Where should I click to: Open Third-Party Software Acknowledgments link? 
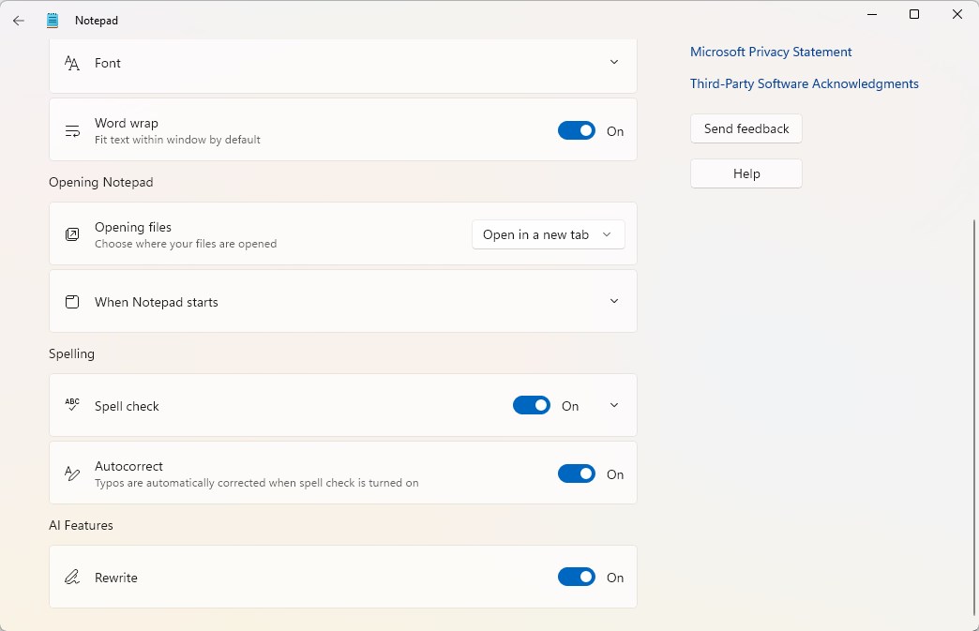point(804,84)
